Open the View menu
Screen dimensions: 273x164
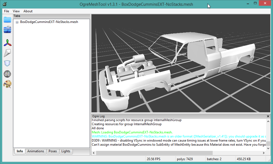[16, 11]
